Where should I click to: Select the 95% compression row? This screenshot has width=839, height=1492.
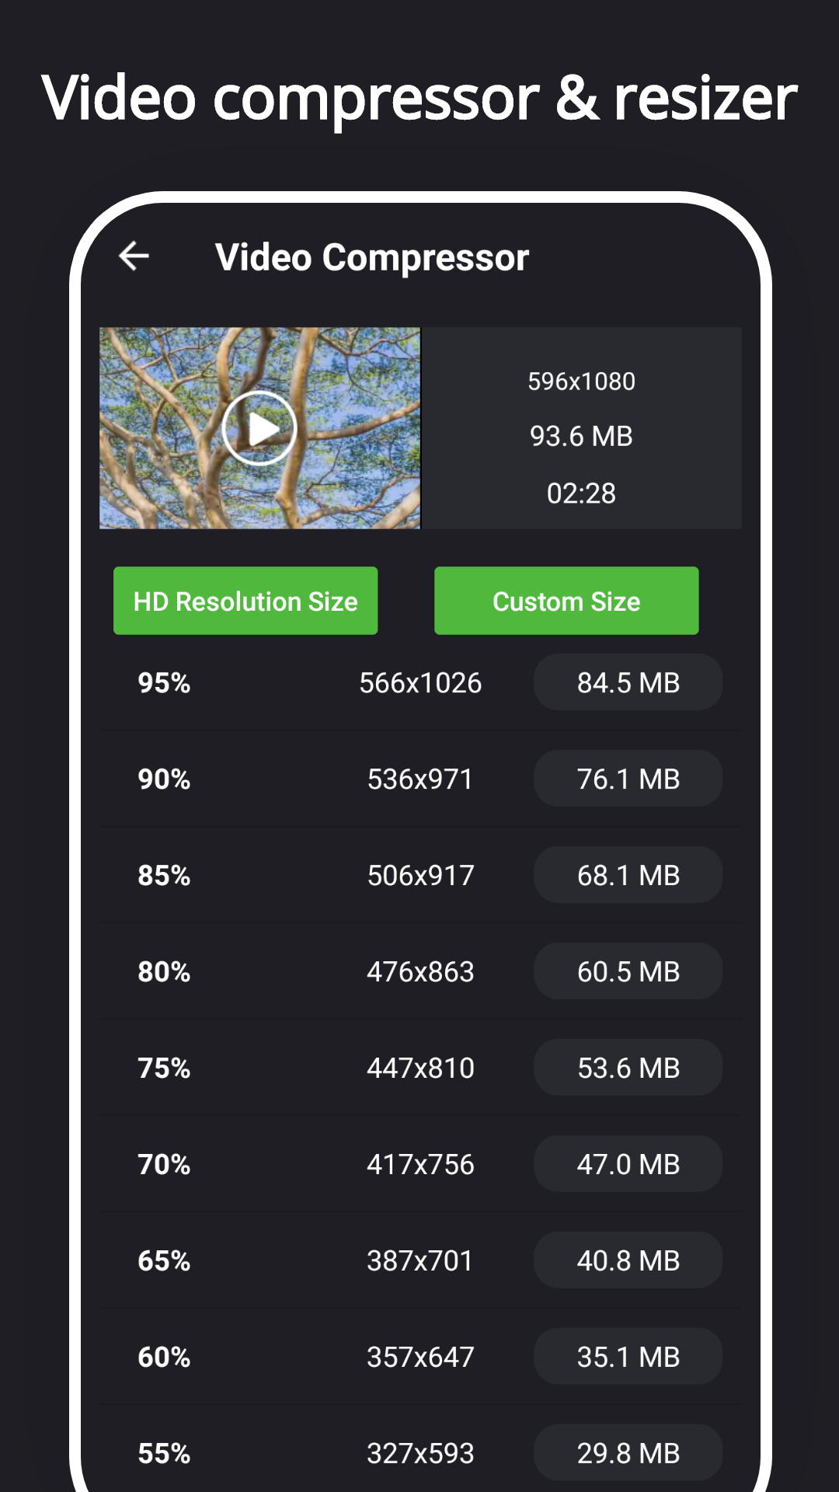[x=164, y=682]
